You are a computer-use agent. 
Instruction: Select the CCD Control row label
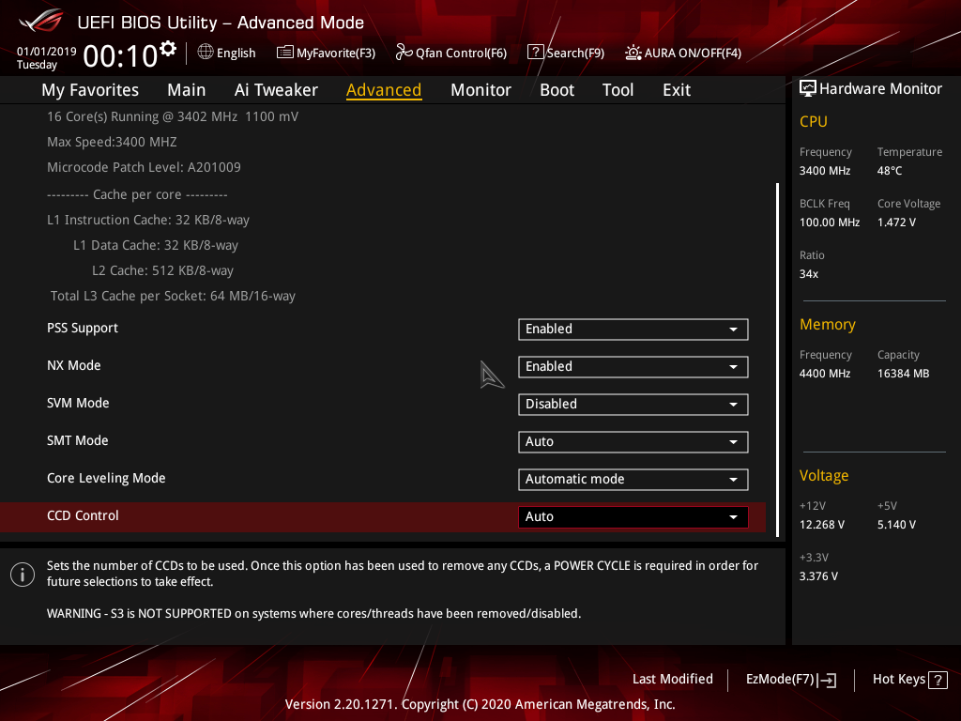[83, 515]
